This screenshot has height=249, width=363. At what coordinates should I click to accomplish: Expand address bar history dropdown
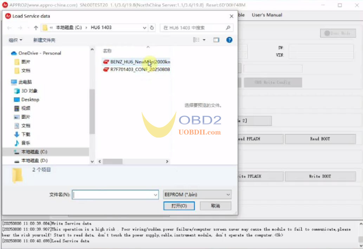coord(144,28)
